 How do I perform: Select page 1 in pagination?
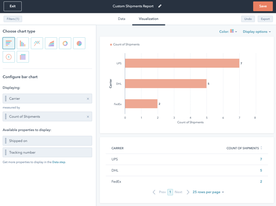[x=170, y=192]
